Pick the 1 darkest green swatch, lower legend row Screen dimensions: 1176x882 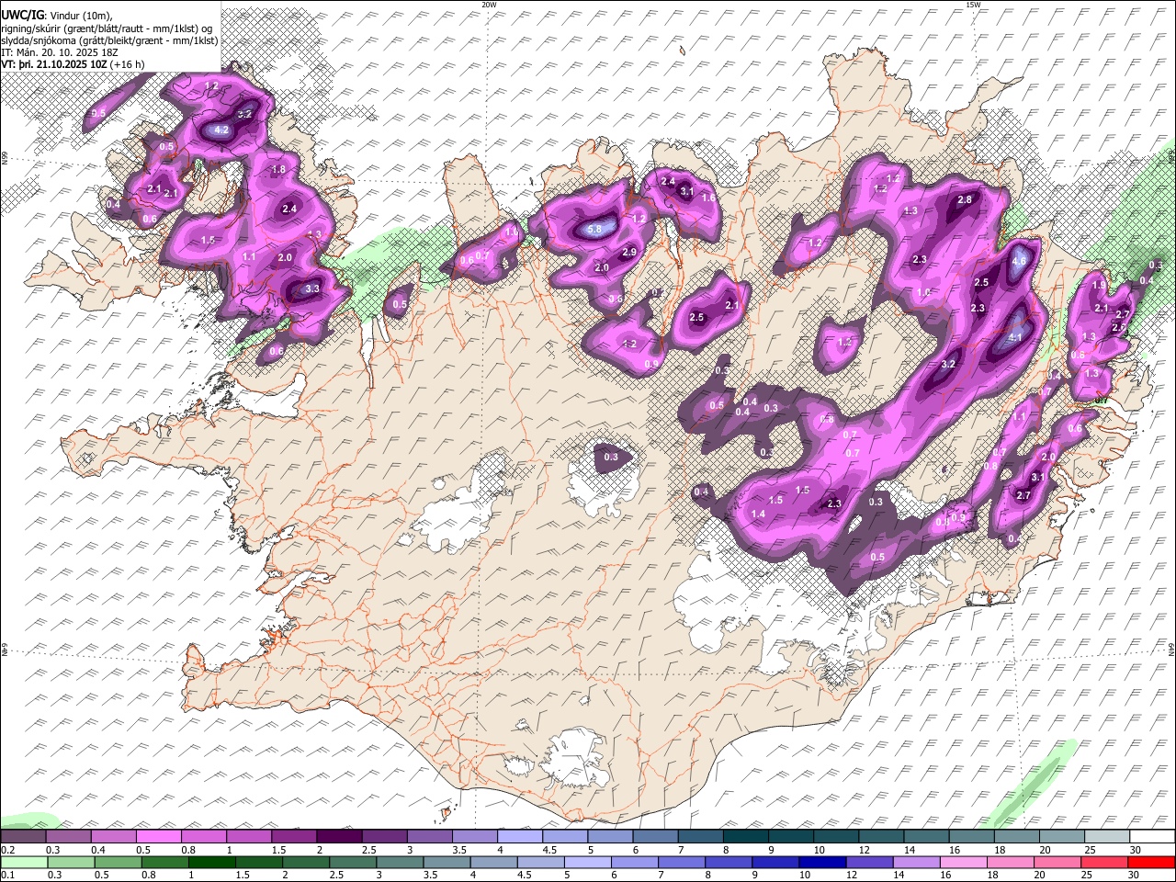[x=211, y=862]
